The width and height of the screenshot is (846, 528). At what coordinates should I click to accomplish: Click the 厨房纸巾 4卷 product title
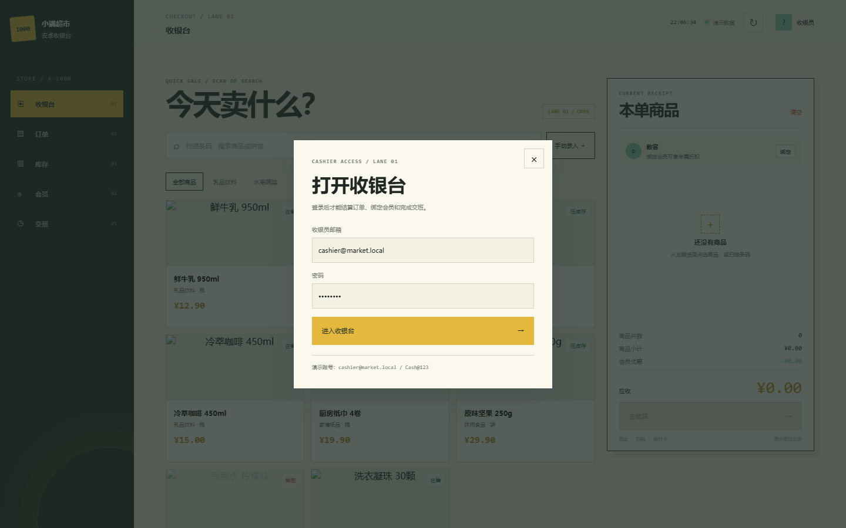340,413
